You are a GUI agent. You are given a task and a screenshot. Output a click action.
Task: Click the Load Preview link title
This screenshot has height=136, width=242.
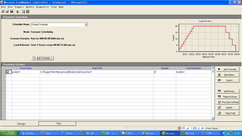205,21
